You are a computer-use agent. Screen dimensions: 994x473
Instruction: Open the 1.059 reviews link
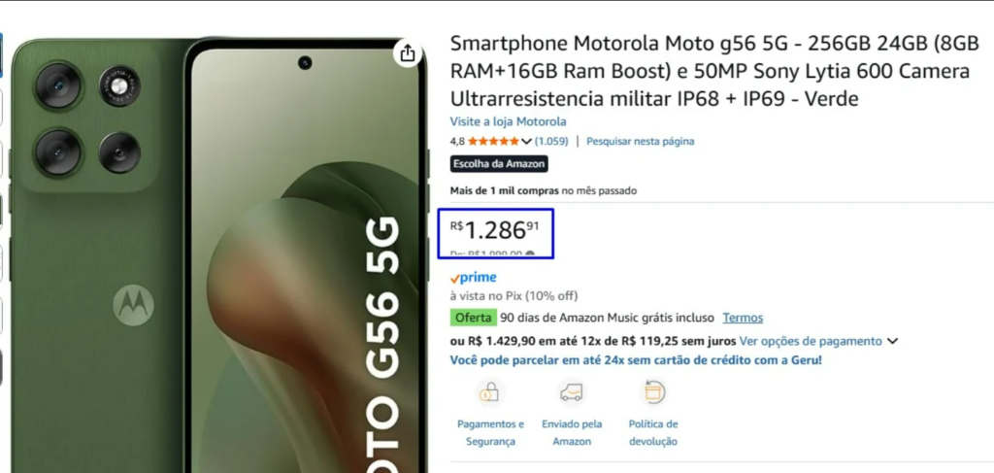click(x=551, y=141)
